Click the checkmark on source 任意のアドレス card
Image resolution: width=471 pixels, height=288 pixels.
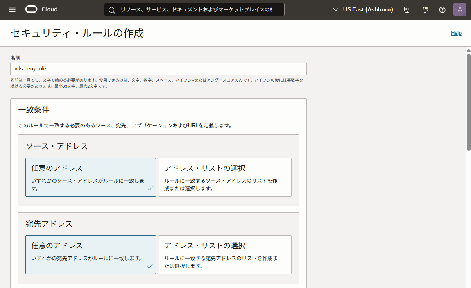pyautogui.click(x=150, y=189)
